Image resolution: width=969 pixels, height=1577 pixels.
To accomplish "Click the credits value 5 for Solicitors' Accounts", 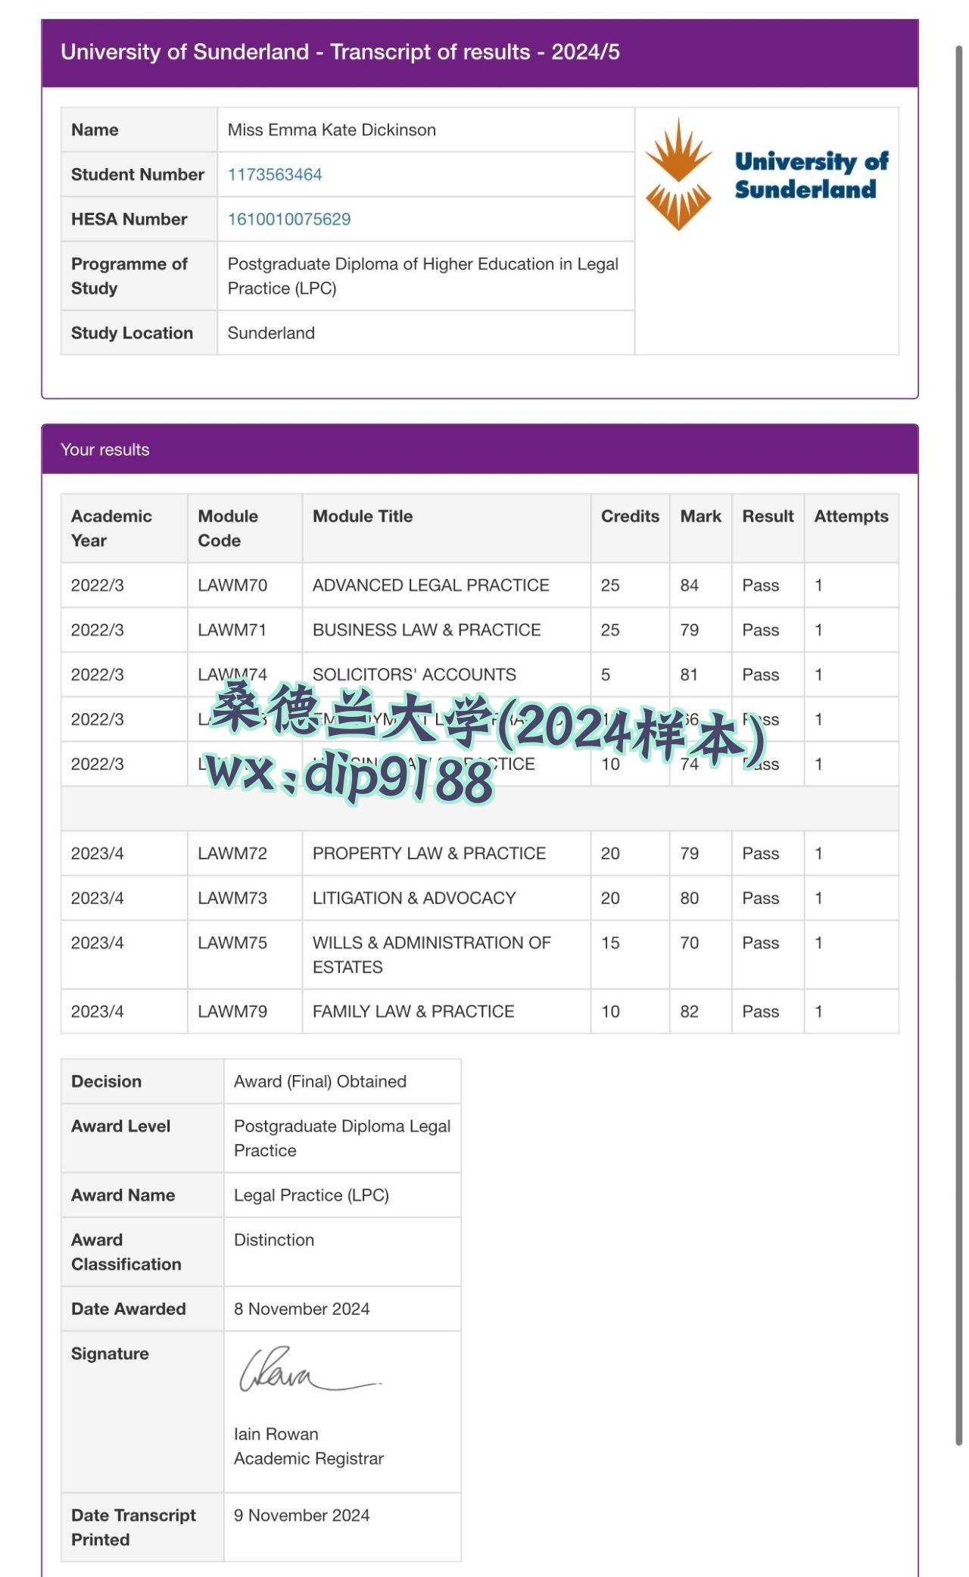I will coord(606,675).
